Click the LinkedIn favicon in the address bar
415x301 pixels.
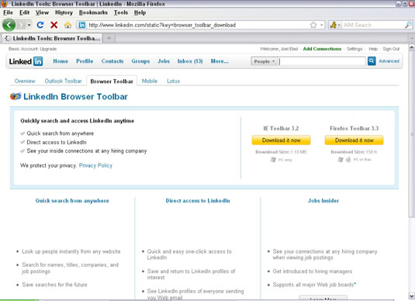click(82, 25)
